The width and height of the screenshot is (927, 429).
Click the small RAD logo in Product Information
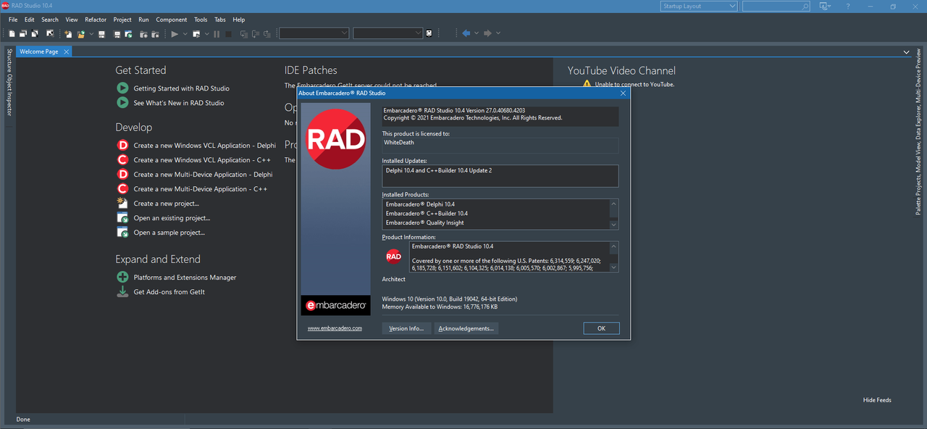coord(393,257)
